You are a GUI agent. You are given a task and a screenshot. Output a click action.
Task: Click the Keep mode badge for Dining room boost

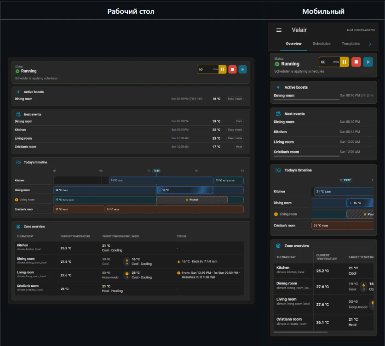(x=235, y=99)
